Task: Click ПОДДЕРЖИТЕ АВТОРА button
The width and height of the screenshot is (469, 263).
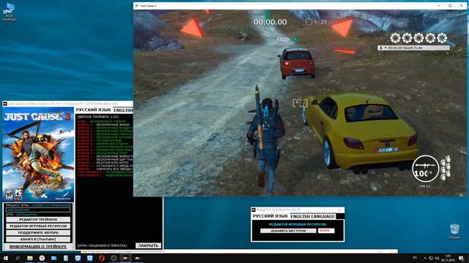Action: (38, 232)
